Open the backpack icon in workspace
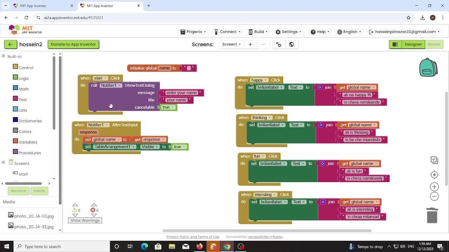 click(428, 68)
